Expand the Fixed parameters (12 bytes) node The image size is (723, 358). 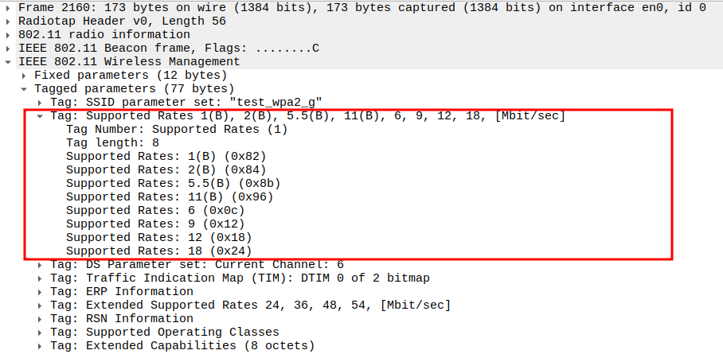point(25,75)
